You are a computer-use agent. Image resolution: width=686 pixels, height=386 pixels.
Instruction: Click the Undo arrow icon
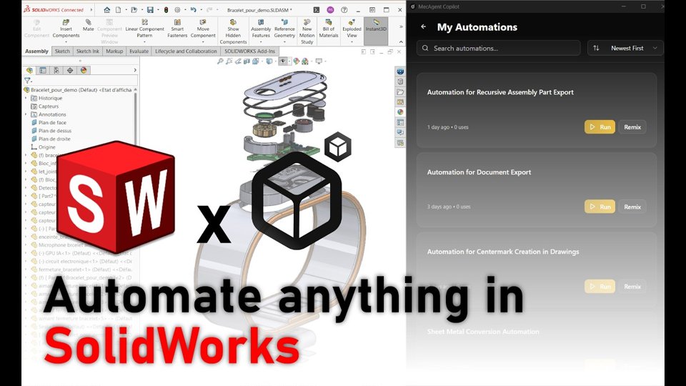[193, 9]
